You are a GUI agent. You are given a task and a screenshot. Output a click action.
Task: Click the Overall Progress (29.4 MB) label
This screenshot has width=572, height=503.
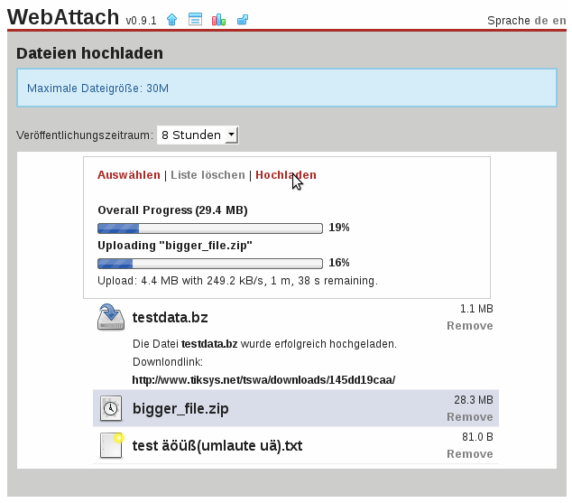tap(172, 210)
